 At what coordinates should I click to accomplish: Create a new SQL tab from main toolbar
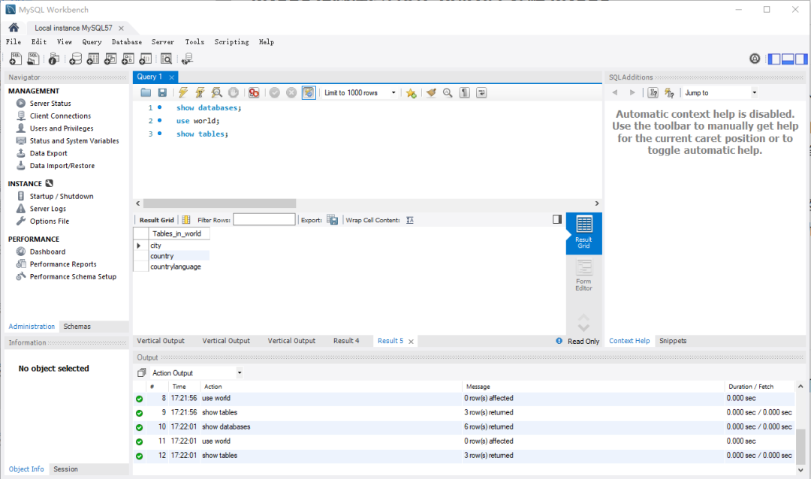click(x=16, y=59)
